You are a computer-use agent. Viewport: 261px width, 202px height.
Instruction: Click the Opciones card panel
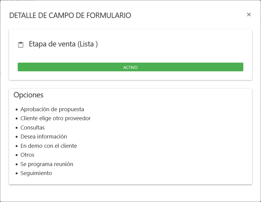(130, 136)
